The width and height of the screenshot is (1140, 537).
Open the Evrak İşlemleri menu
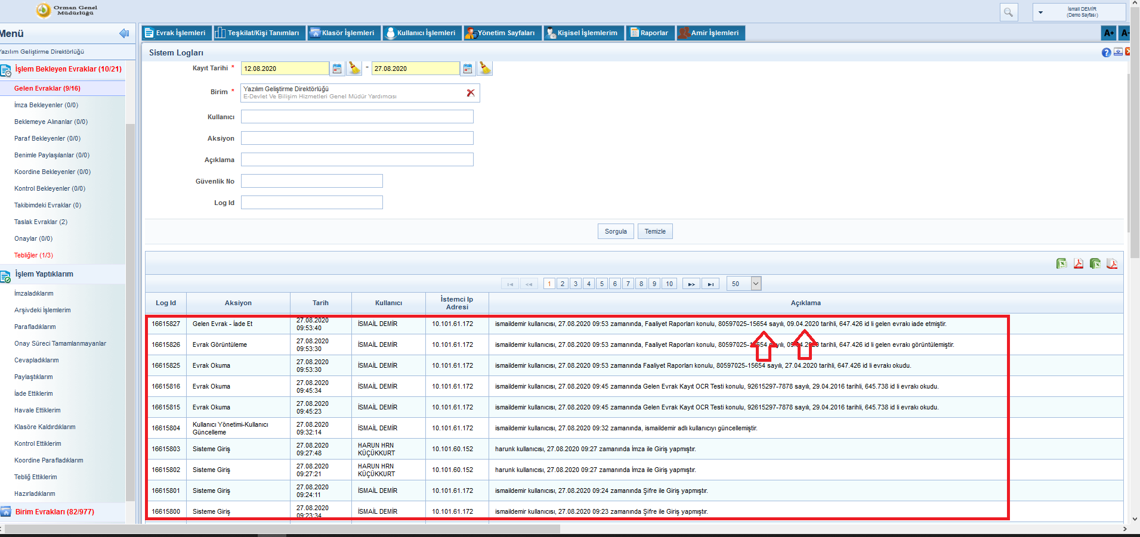point(175,33)
